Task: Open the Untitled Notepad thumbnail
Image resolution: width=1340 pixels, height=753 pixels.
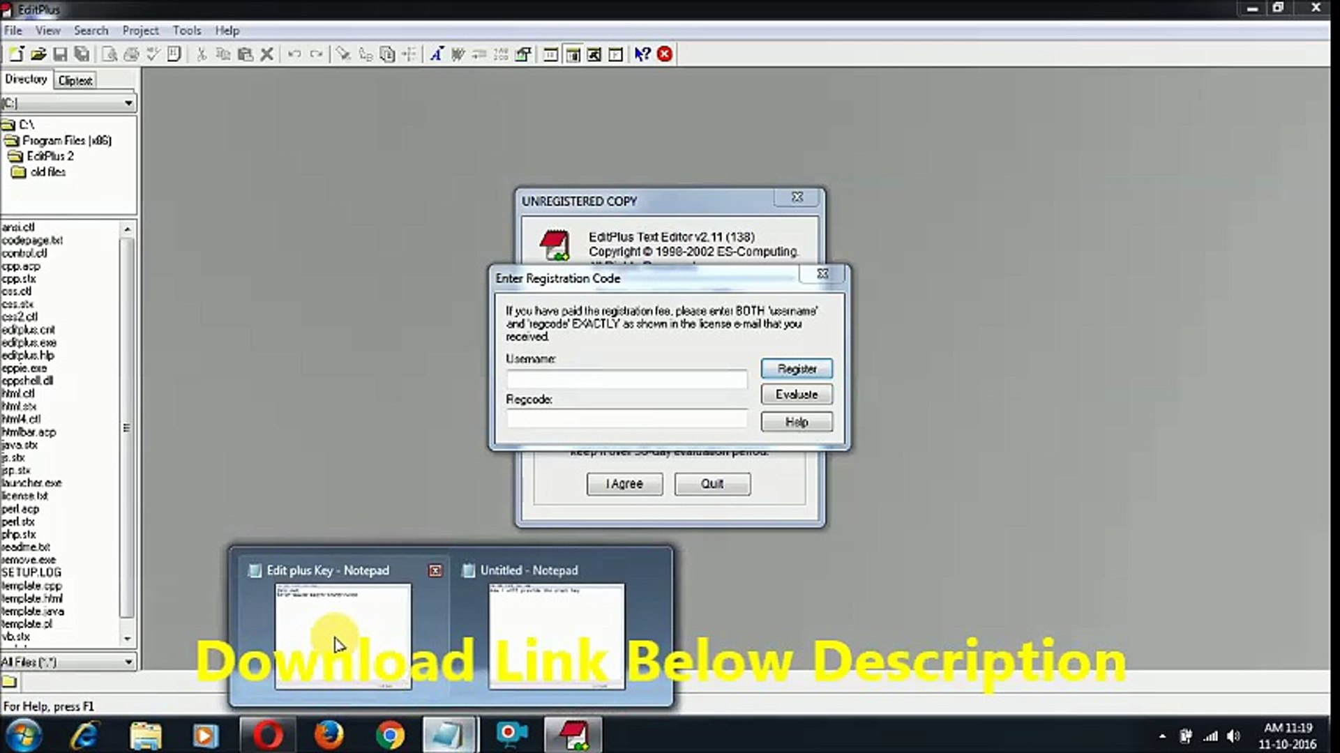Action: pyautogui.click(x=556, y=636)
